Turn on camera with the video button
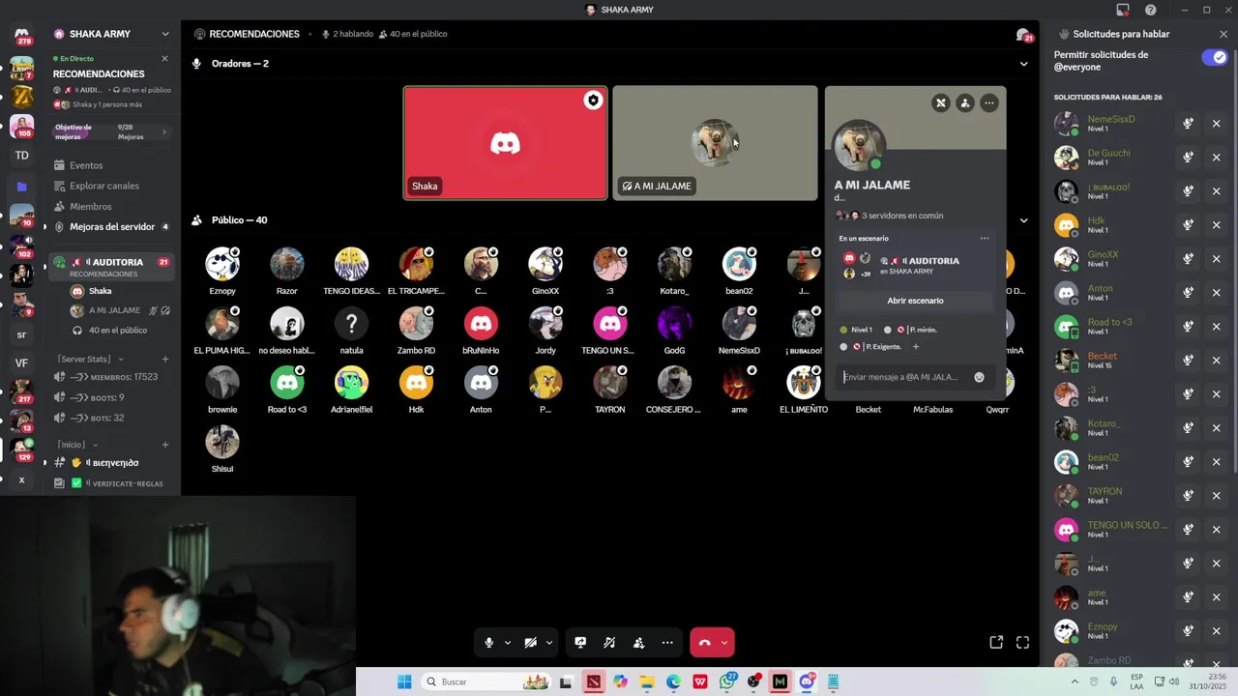Viewport: 1238px width, 696px height. 530,643
